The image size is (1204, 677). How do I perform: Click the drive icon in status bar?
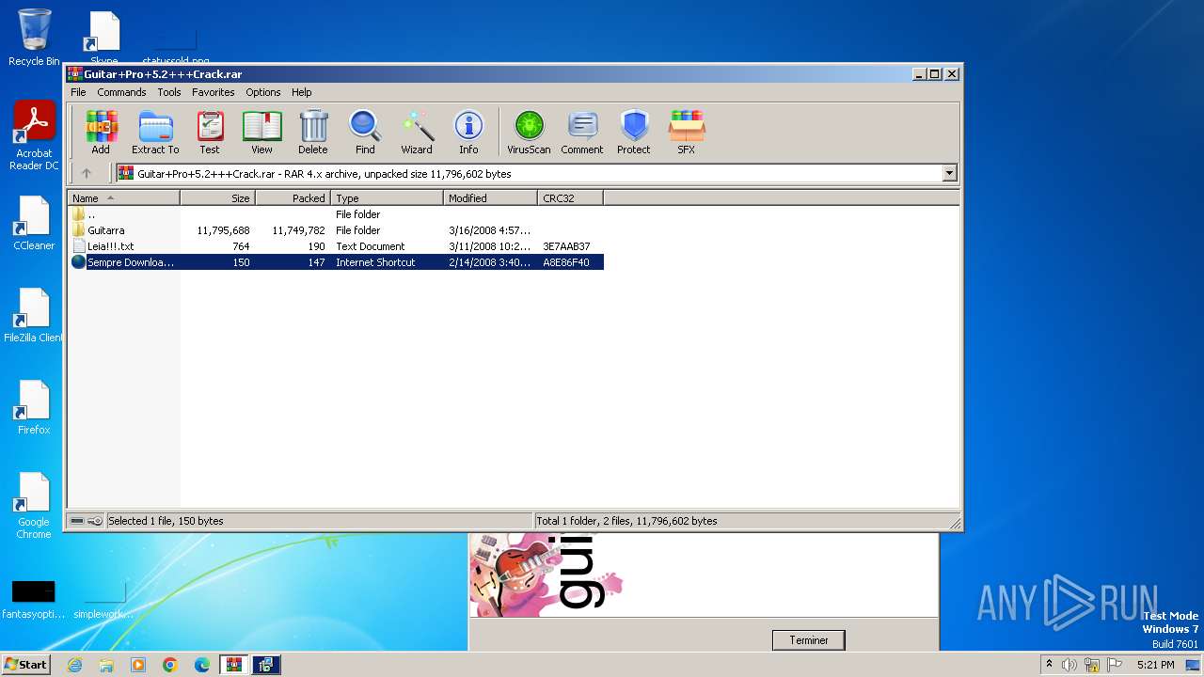click(x=77, y=521)
